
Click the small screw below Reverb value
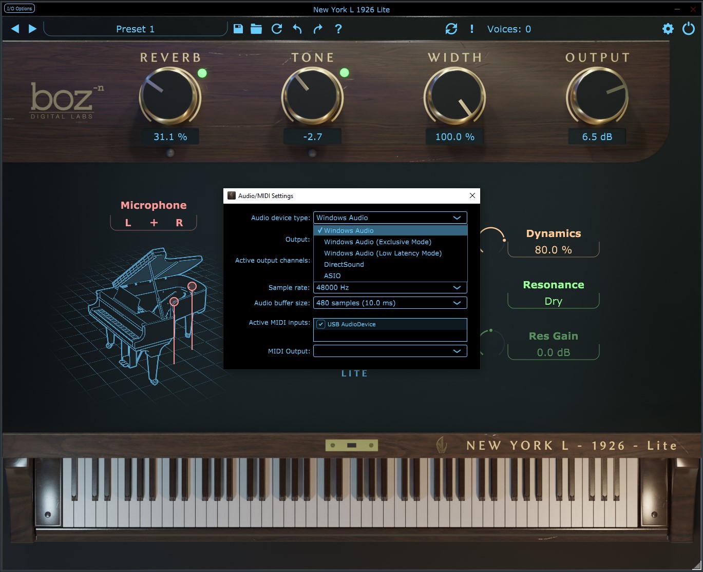170,153
